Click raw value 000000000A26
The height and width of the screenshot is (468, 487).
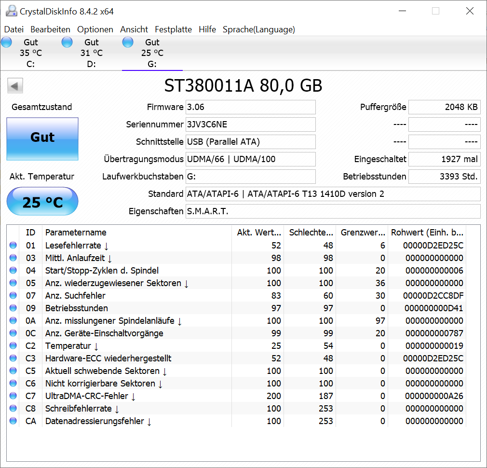434,396
